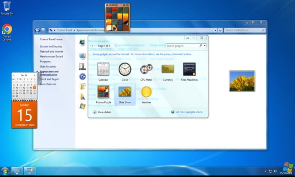Open the address bar history dropdown
295x177 pixels.
(215, 30)
